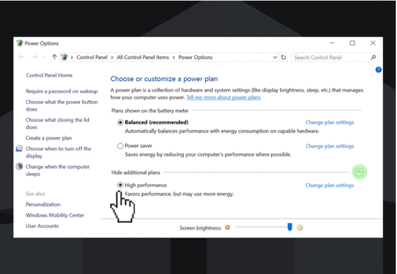Click Power Options breadcrumb
Viewport: 397px width, 274px height.
pyautogui.click(x=195, y=57)
